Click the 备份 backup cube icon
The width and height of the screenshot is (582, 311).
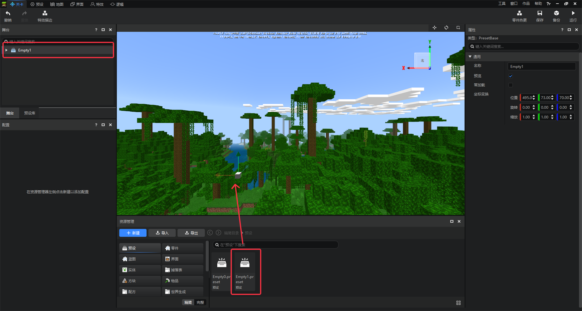pos(556,13)
